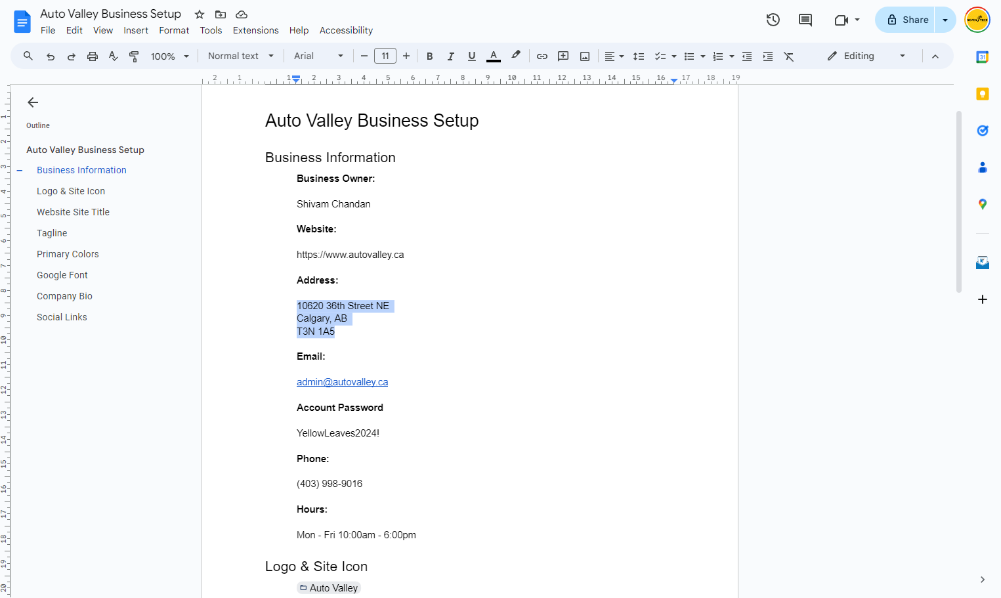Collapse the toolbar with the chevron
This screenshot has height=598, width=1001.
[935, 56]
